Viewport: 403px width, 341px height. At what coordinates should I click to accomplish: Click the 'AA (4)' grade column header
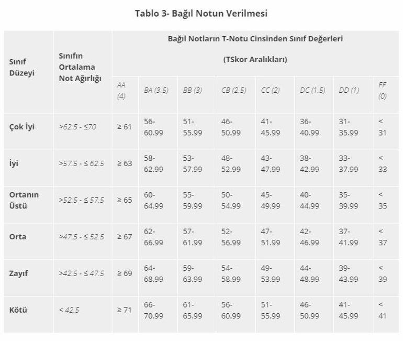coord(121,90)
